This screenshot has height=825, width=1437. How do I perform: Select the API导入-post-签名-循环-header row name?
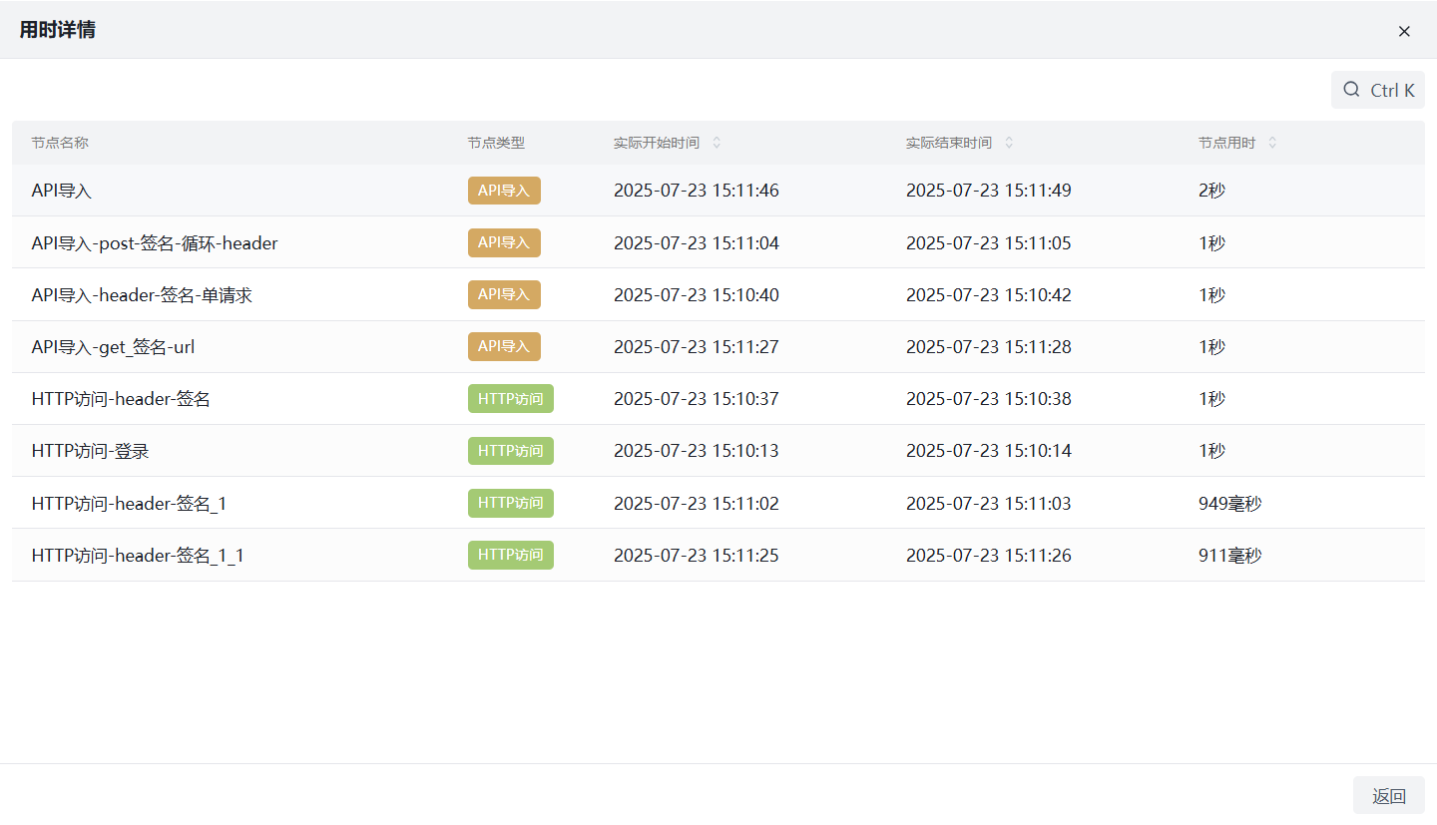[155, 242]
